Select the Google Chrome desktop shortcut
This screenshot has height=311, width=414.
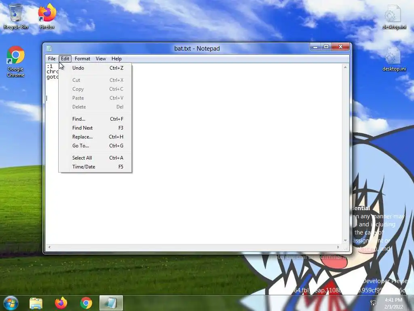[x=16, y=62]
